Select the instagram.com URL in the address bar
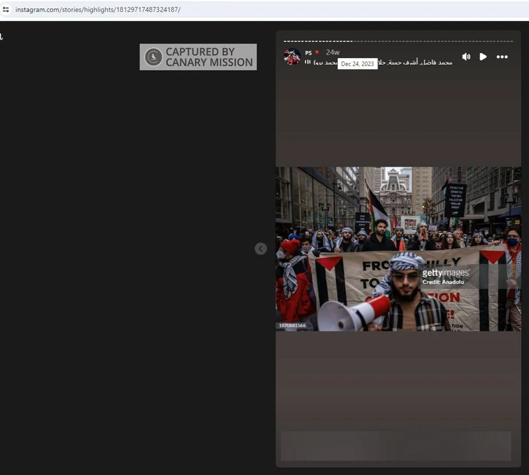529x475 pixels. (98, 10)
